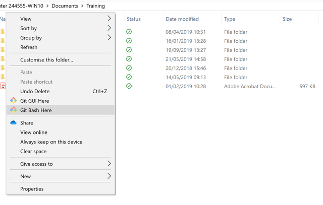This screenshot has height=205, width=323.
Task: Click the Git Bash Here icon
Action: [x=14, y=110]
